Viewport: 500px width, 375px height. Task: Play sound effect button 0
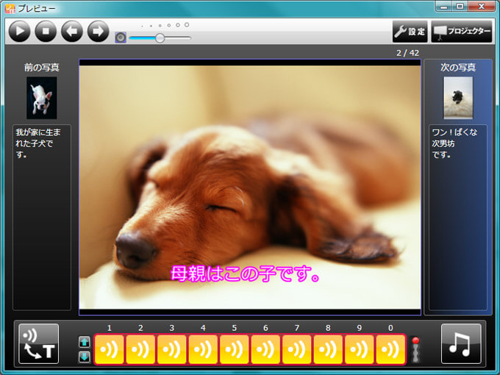coord(390,349)
